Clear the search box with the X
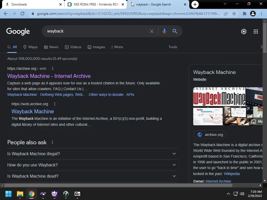Image resolution: width=267 pixels, height=200 pixels. click(151, 31)
